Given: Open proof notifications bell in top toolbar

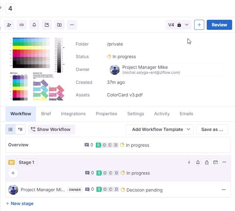Looking at the screenshot, I should click(x=34, y=25).
